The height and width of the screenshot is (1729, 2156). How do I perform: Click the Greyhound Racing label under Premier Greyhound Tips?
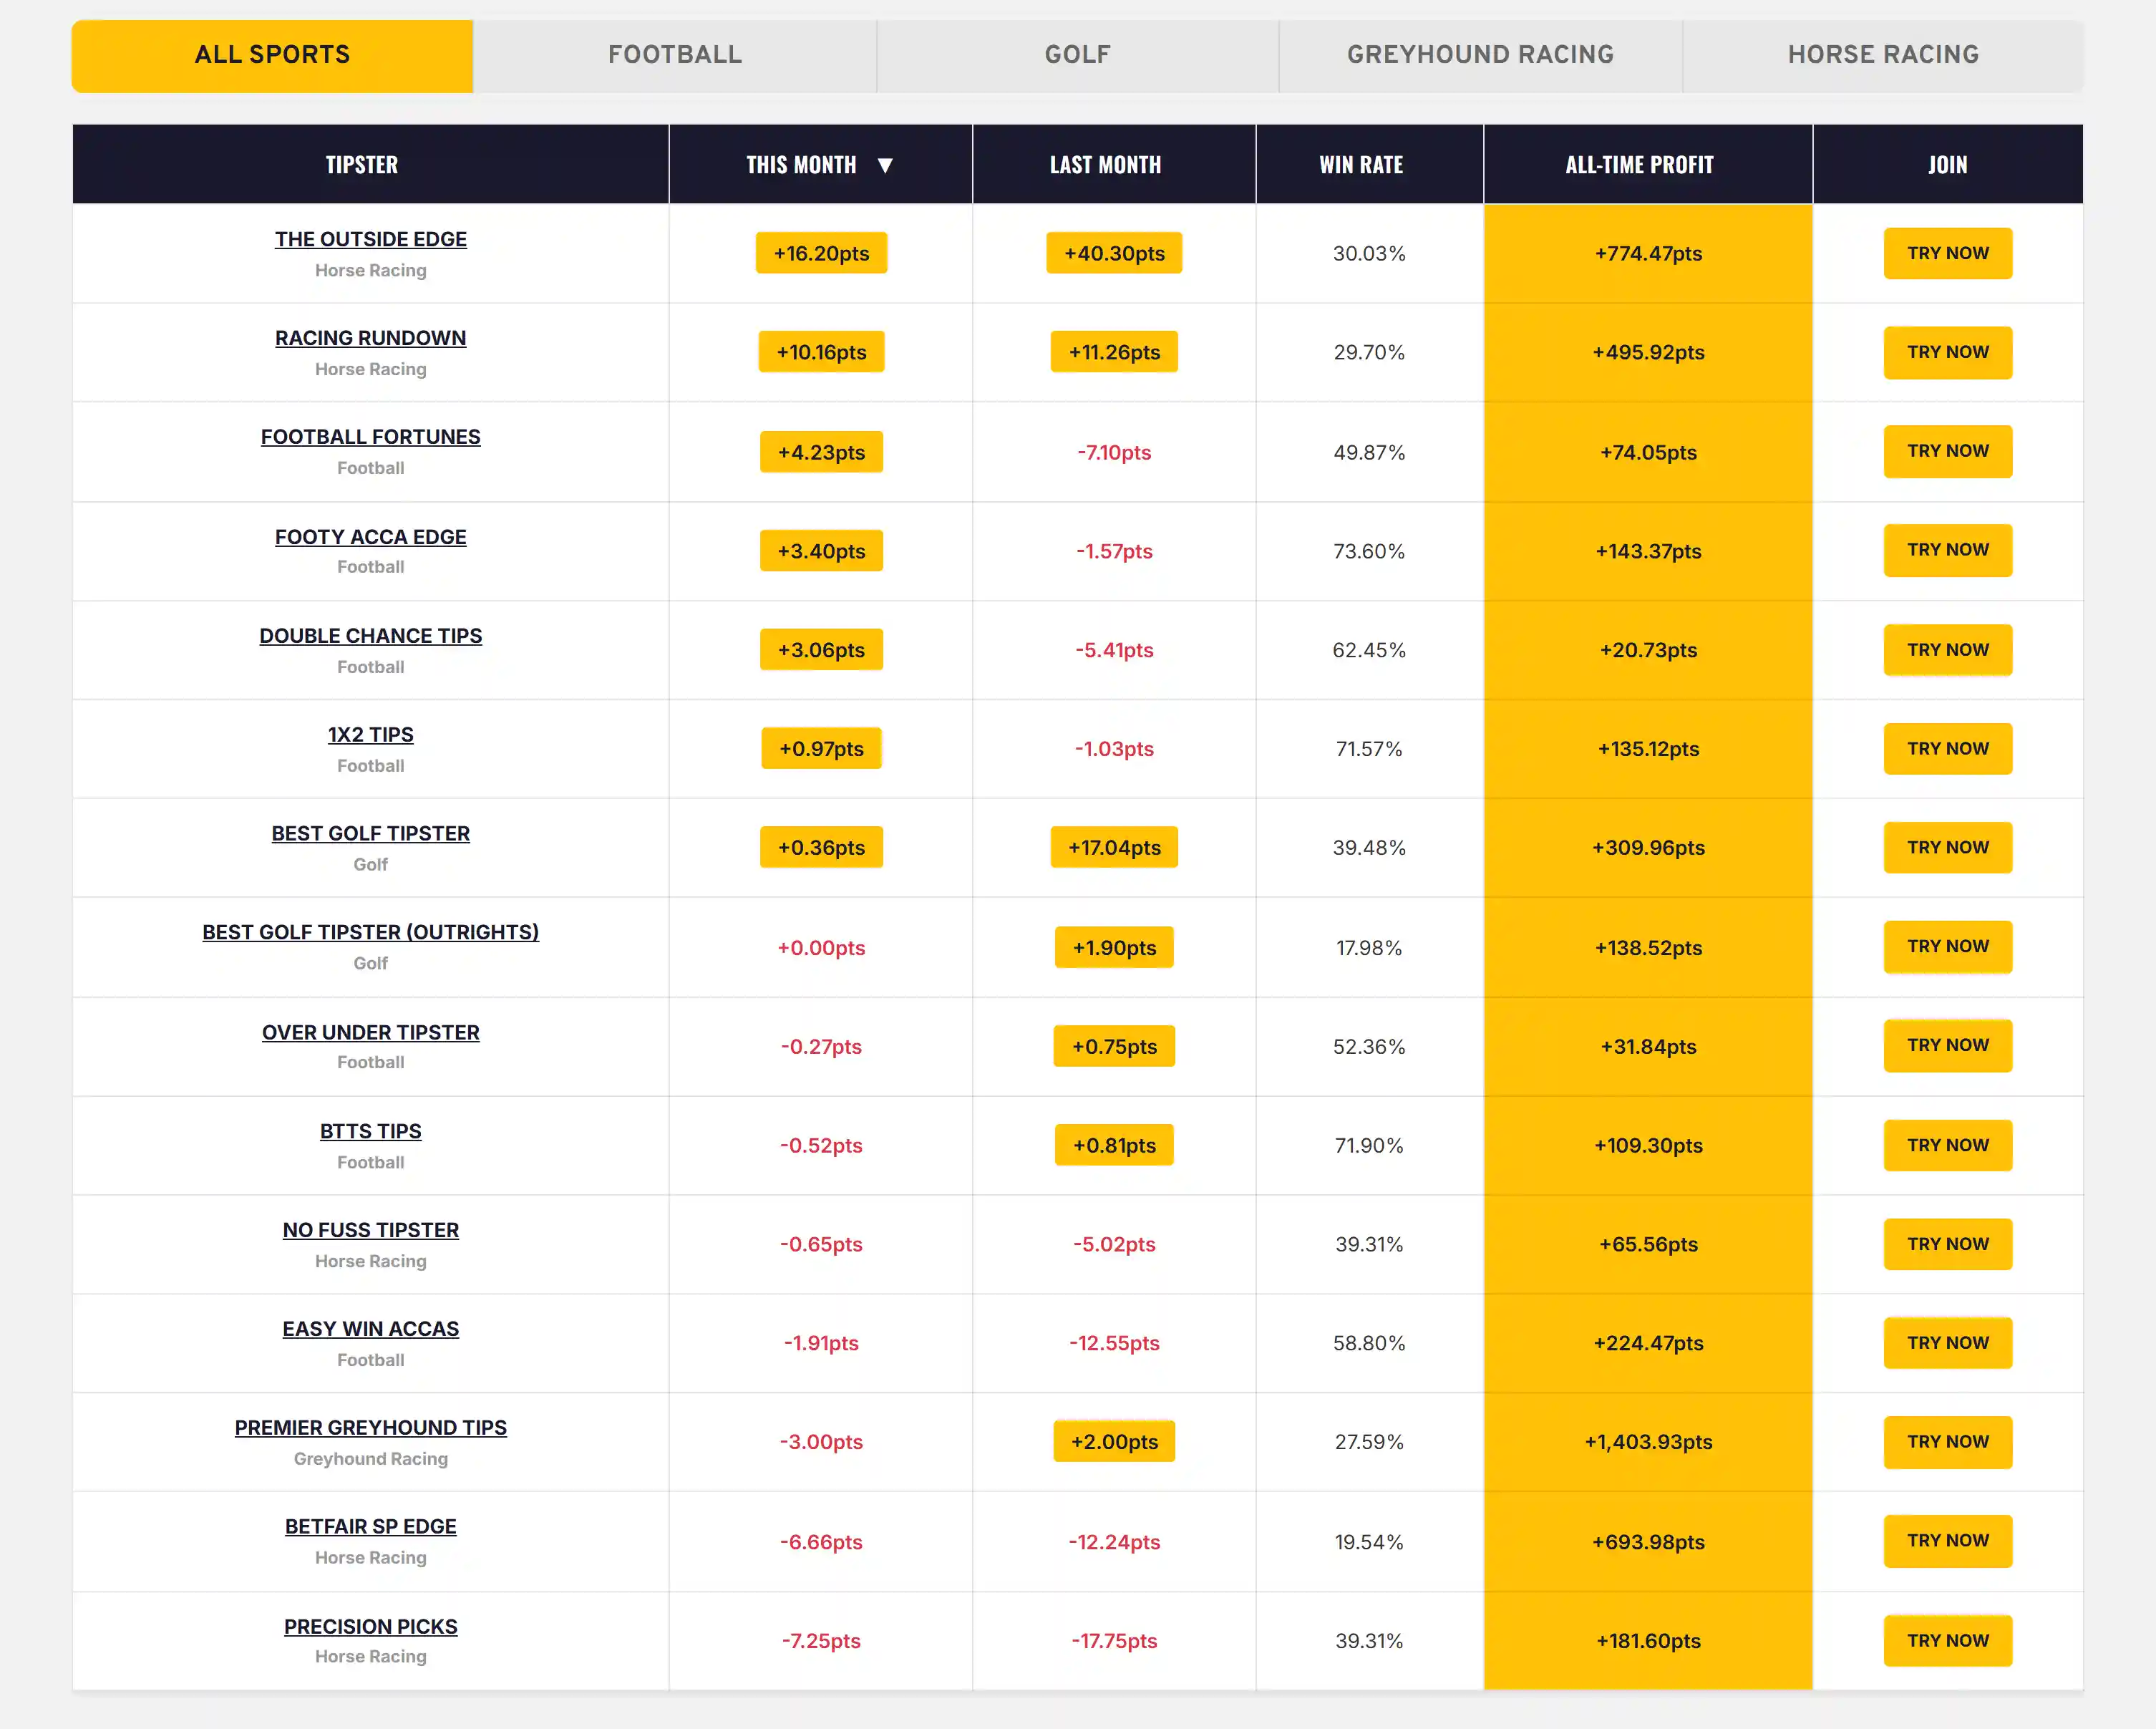coord(371,1459)
